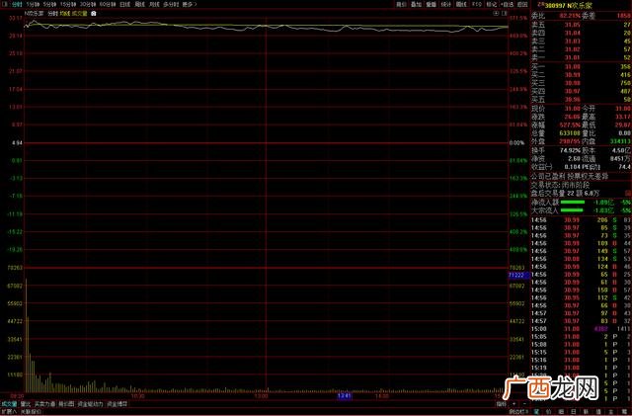
Task: Click the plus button beside 指标
Action: [513, 404]
